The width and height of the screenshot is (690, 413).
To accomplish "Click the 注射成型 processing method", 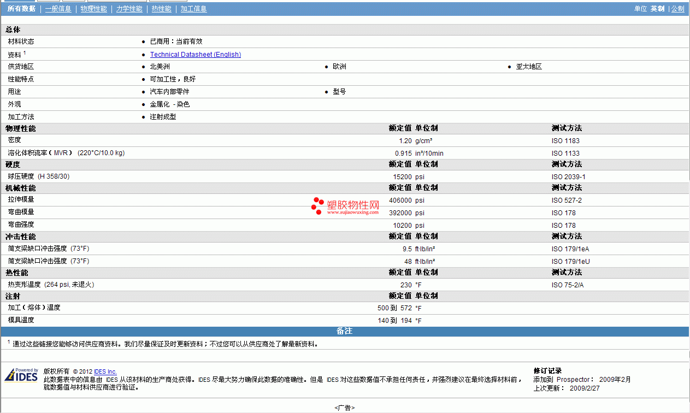I will pos(163,117).
